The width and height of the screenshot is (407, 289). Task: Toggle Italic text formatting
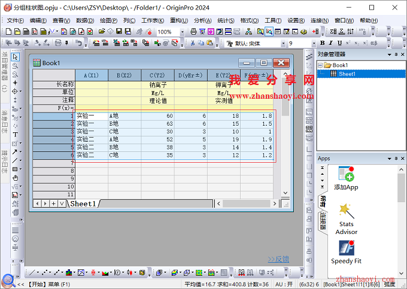click(x=330, y=43)
